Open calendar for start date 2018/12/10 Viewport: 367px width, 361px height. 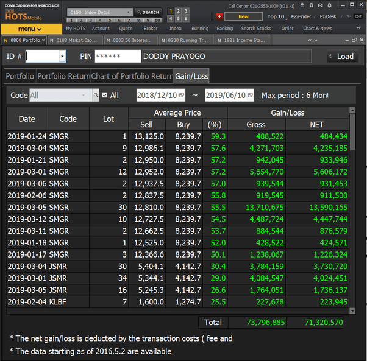(x=182, y=95)
